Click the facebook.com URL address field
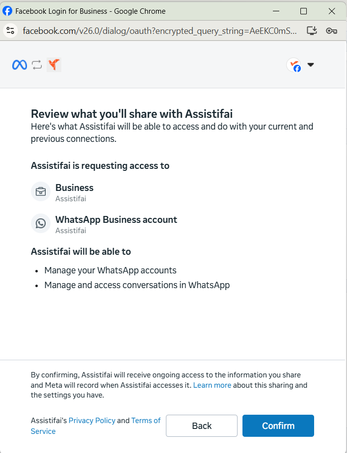The height and width of the screenshot is (453, 347). click(160, 30)
